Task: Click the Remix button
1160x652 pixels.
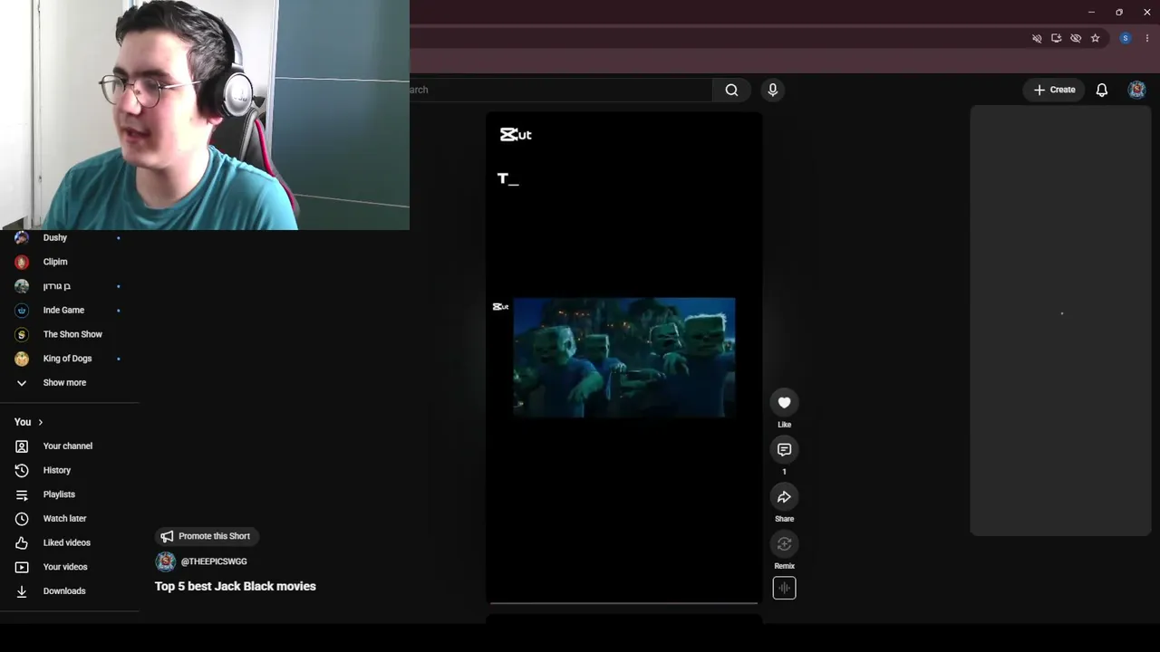Action: coord(784,544)
